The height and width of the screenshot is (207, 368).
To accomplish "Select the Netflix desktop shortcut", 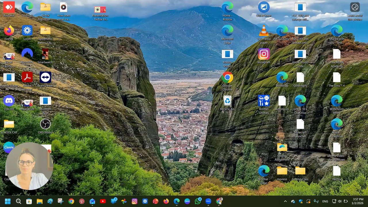I will click(337, 173).
